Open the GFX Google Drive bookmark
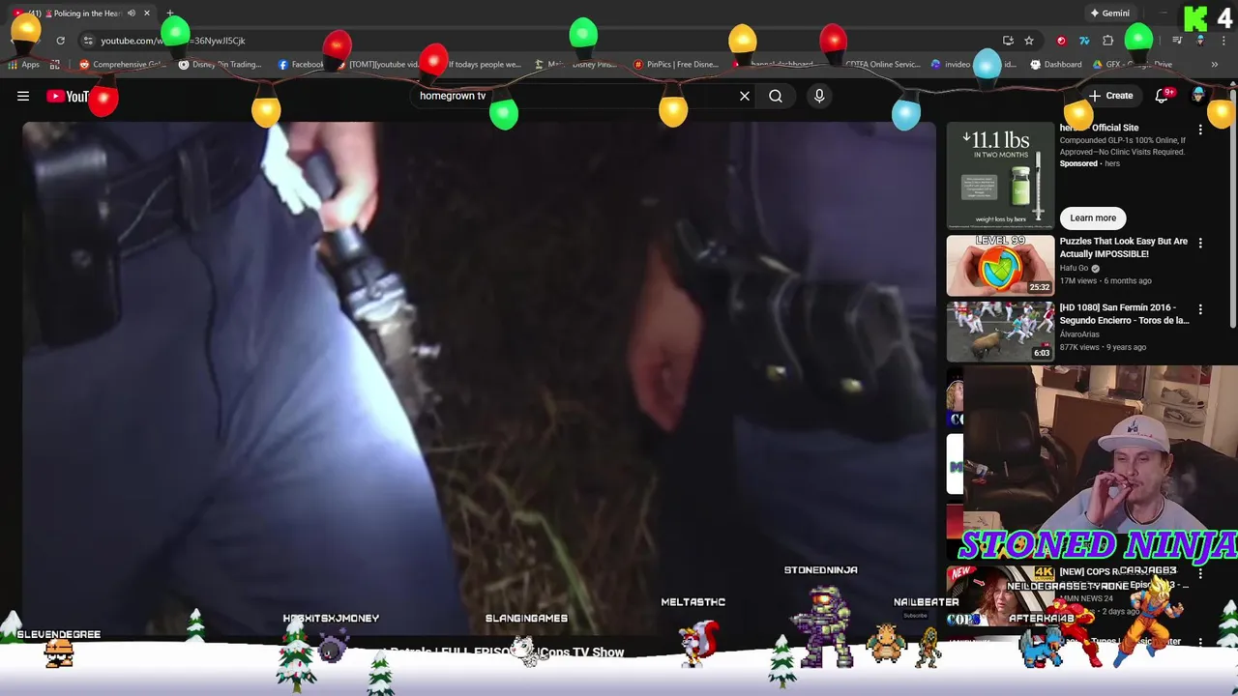 (x=1133, y=65)
